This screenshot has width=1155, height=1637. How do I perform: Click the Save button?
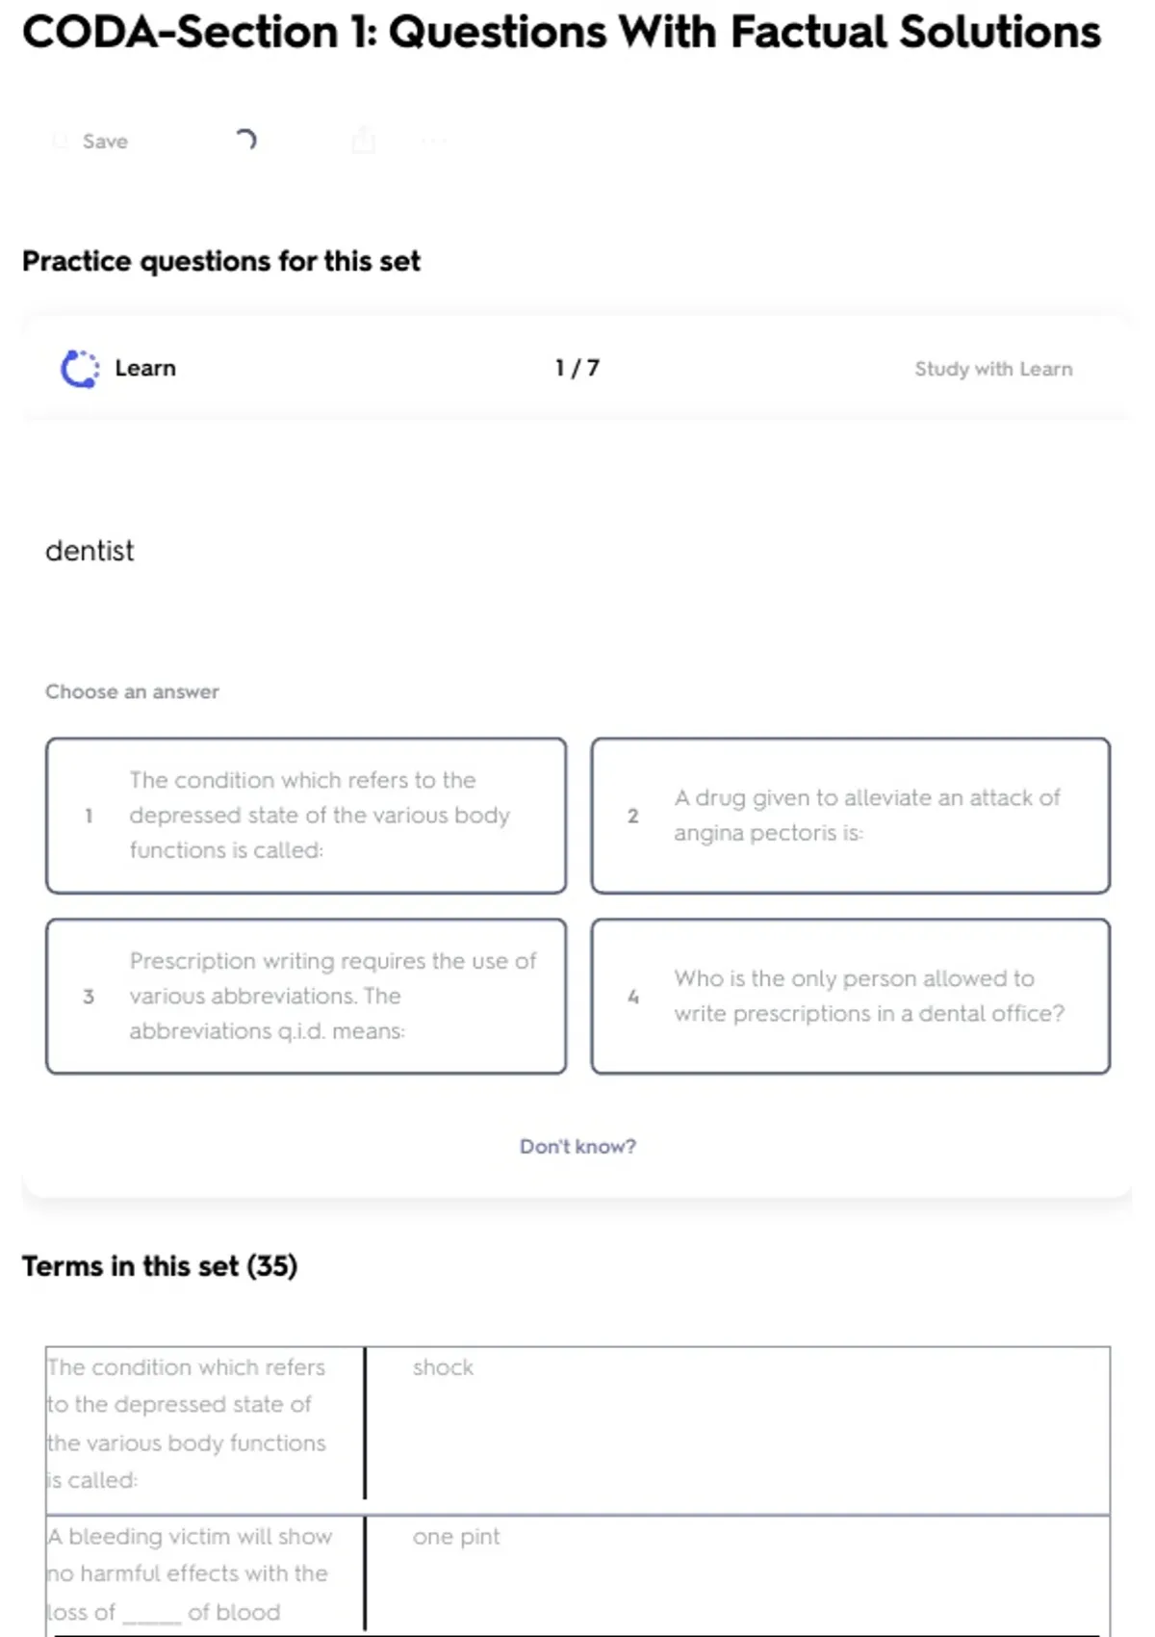click(91, 142)
